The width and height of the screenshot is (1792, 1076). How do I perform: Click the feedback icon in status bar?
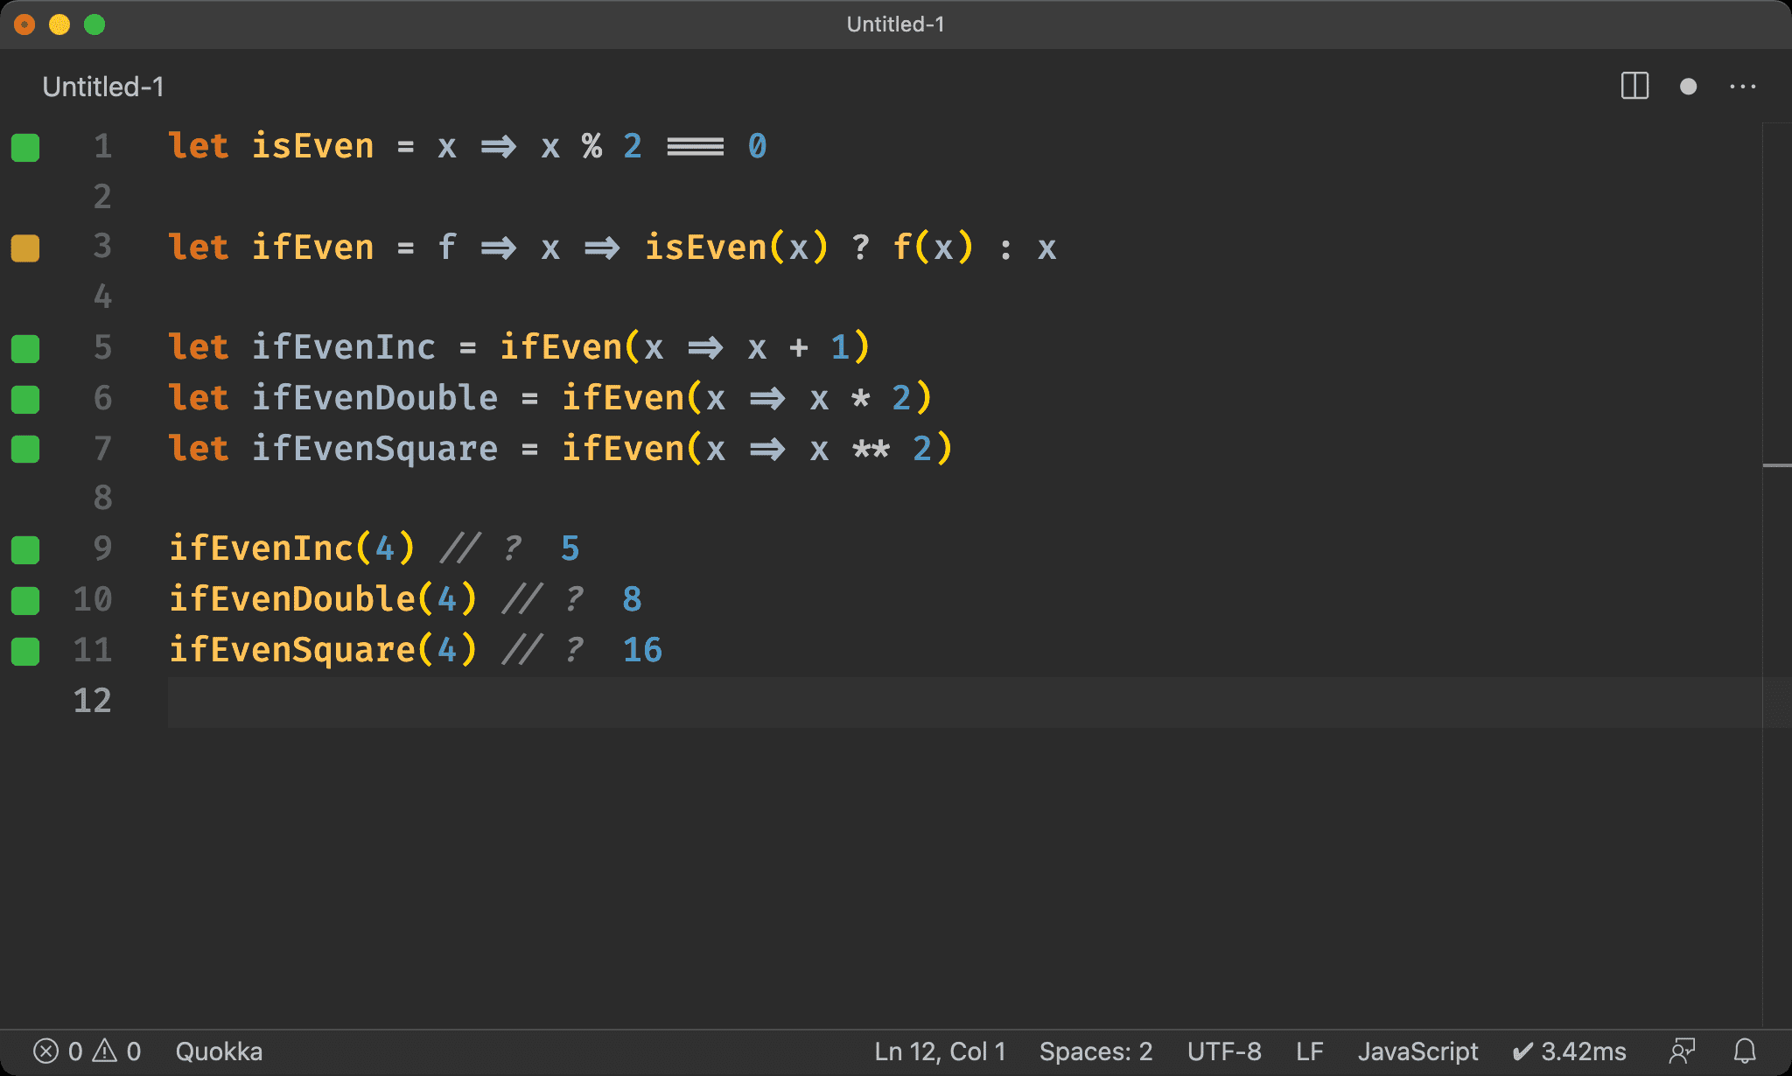[x=1682, y=1051]
